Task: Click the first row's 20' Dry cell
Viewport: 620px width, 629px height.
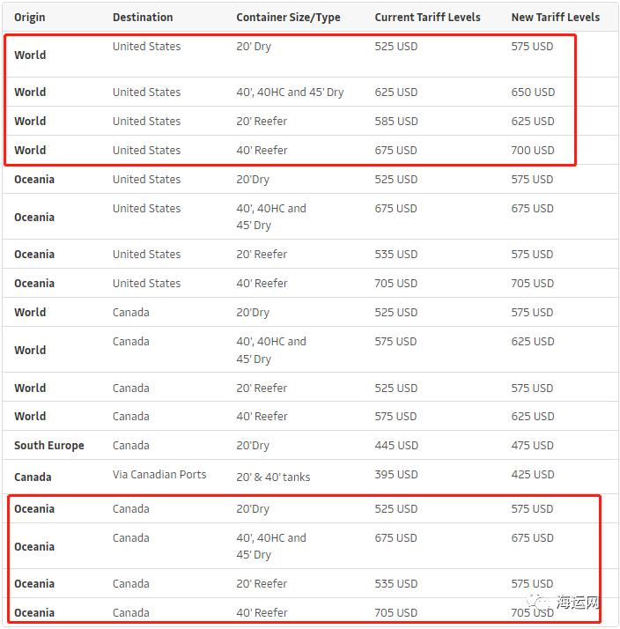Action: click(254, 46)
